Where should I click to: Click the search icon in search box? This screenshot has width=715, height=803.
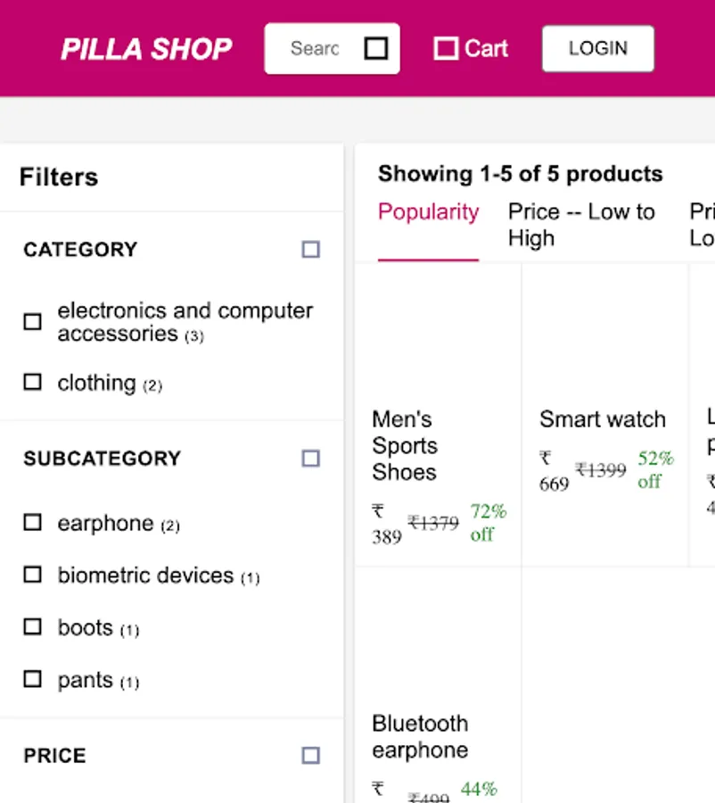coord(376,48)
